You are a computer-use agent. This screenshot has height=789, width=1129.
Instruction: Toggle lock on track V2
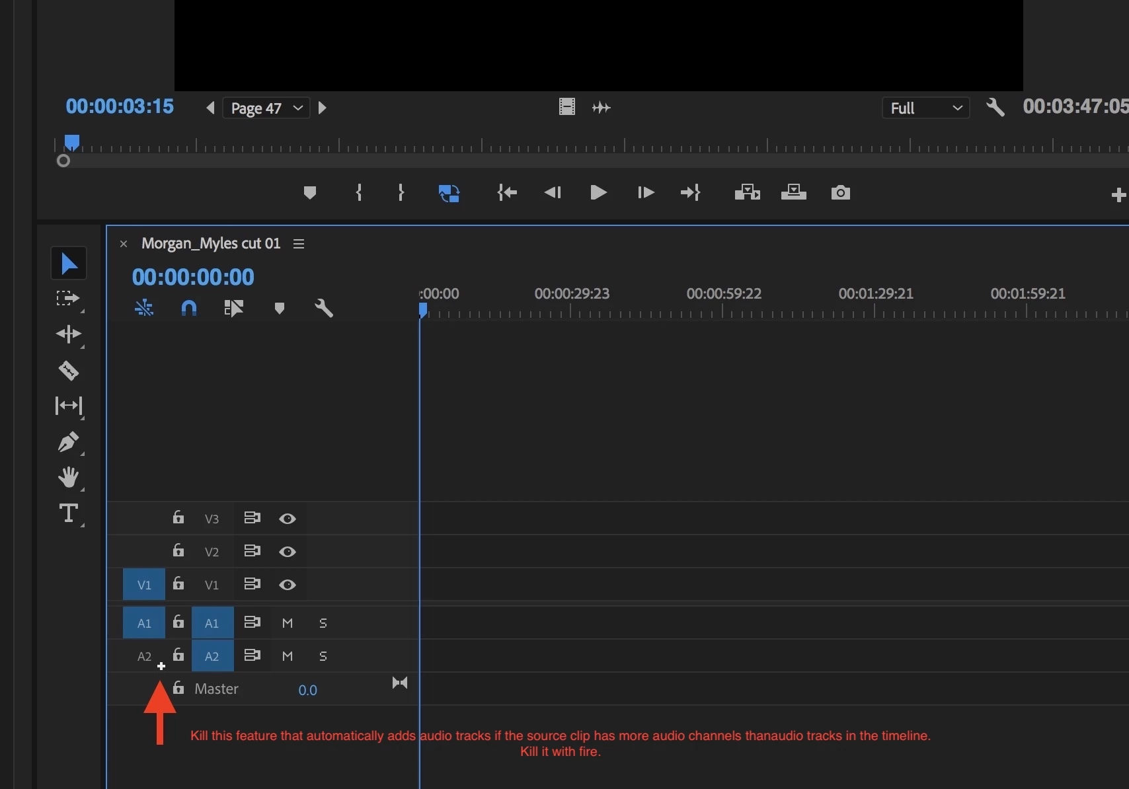pos(178,550)
